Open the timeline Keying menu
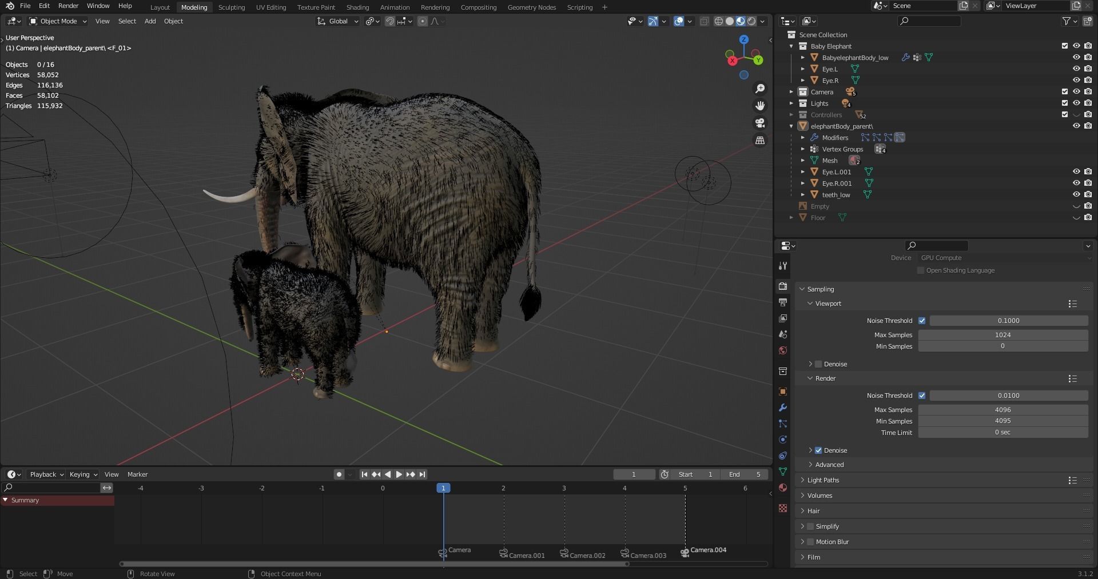 pos(83,474)
